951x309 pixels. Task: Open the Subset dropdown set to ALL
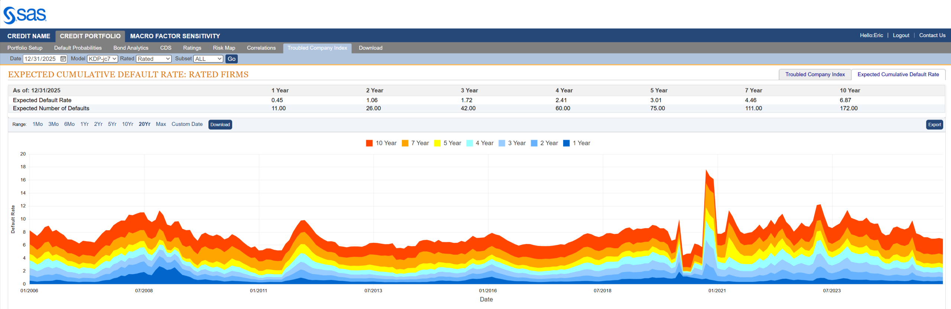click(x=208, y=59)
